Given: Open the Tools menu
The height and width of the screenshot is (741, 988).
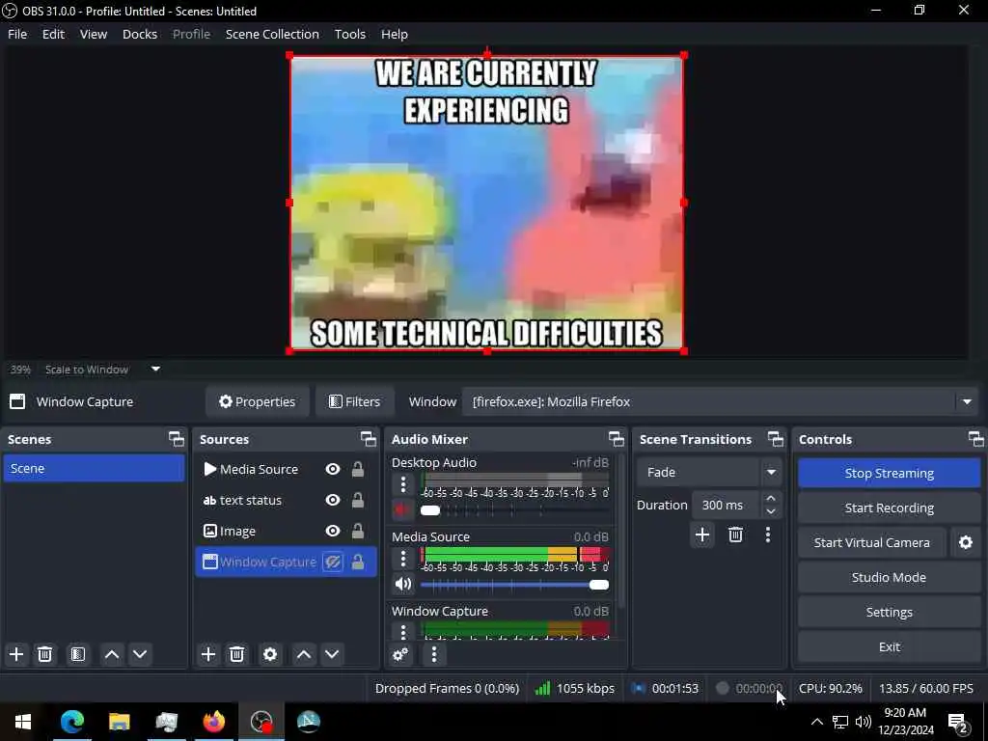Looking at the screenshot, I should coord(349,34).
